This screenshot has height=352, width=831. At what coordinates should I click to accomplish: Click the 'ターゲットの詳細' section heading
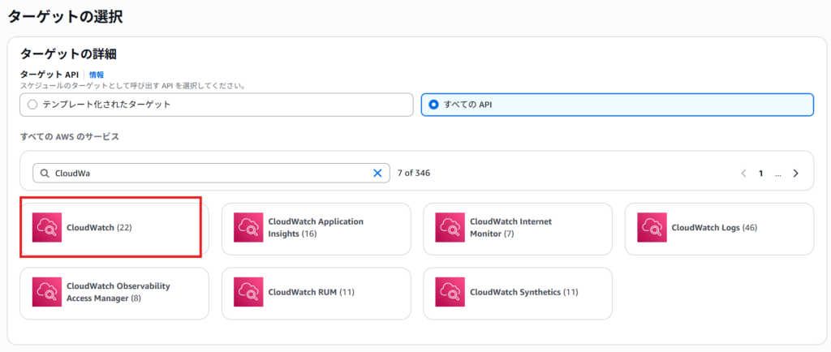coord(68,54)
